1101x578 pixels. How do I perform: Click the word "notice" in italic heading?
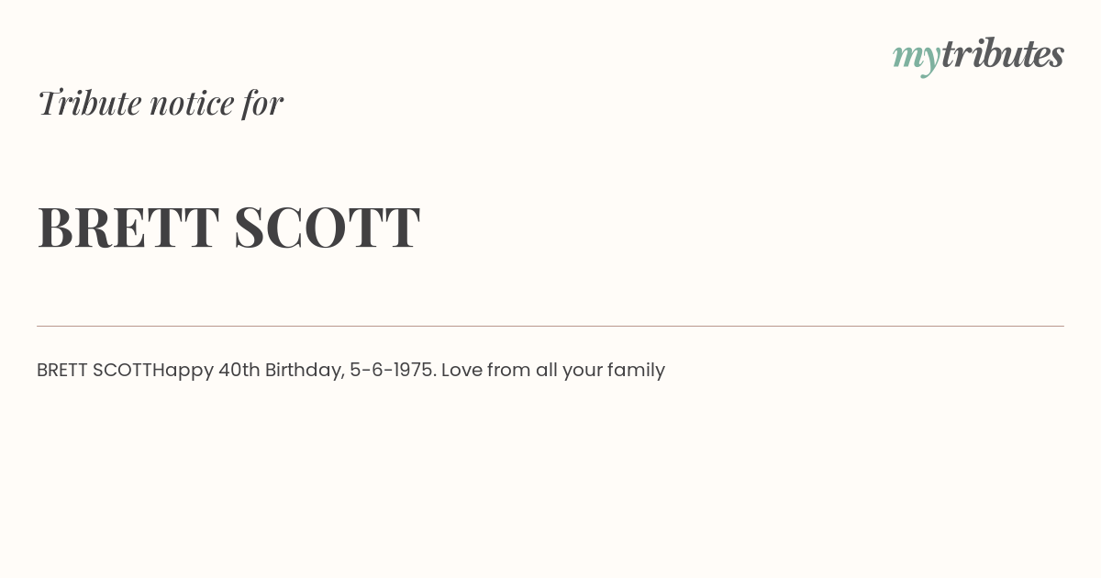pos(192,103)
